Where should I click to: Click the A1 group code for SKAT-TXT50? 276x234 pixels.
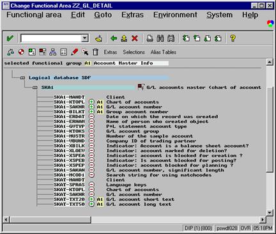(100, 204)
